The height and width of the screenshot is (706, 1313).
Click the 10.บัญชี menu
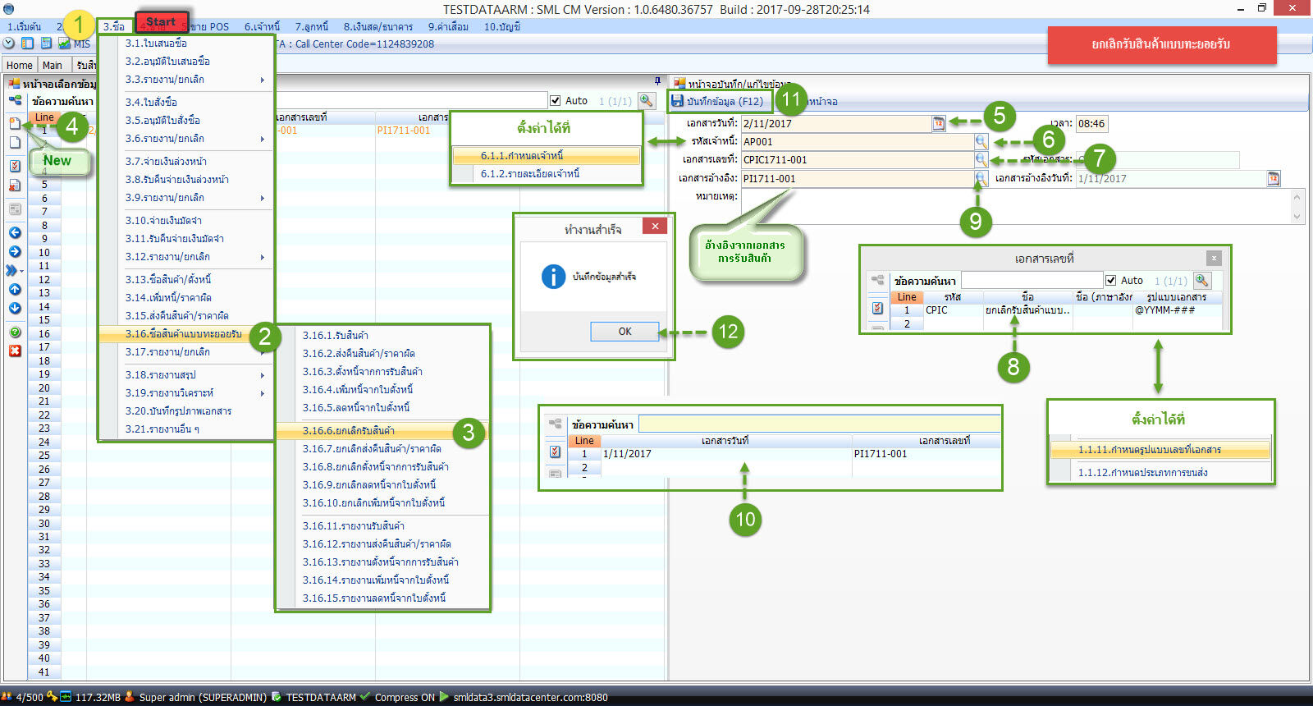pyautogui.click(x=501, y=26)
